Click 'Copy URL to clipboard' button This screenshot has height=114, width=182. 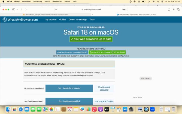point(101,52)
